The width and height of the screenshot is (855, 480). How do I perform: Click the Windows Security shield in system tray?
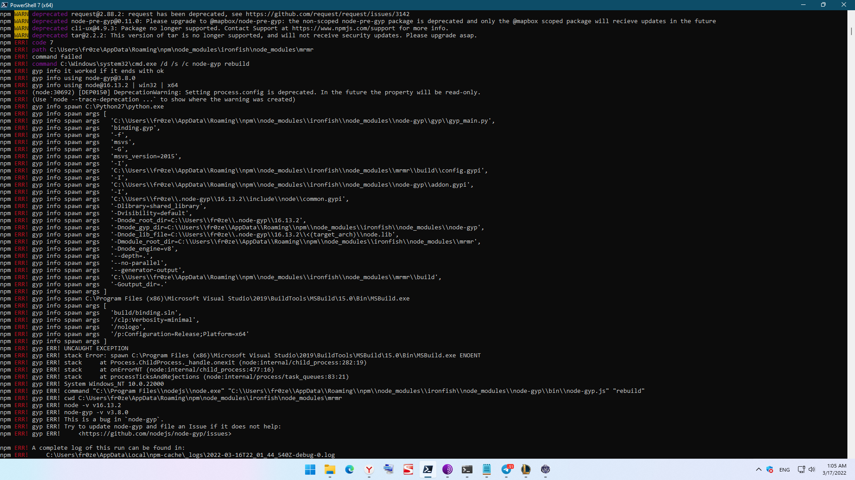click(x=769, y=470)
